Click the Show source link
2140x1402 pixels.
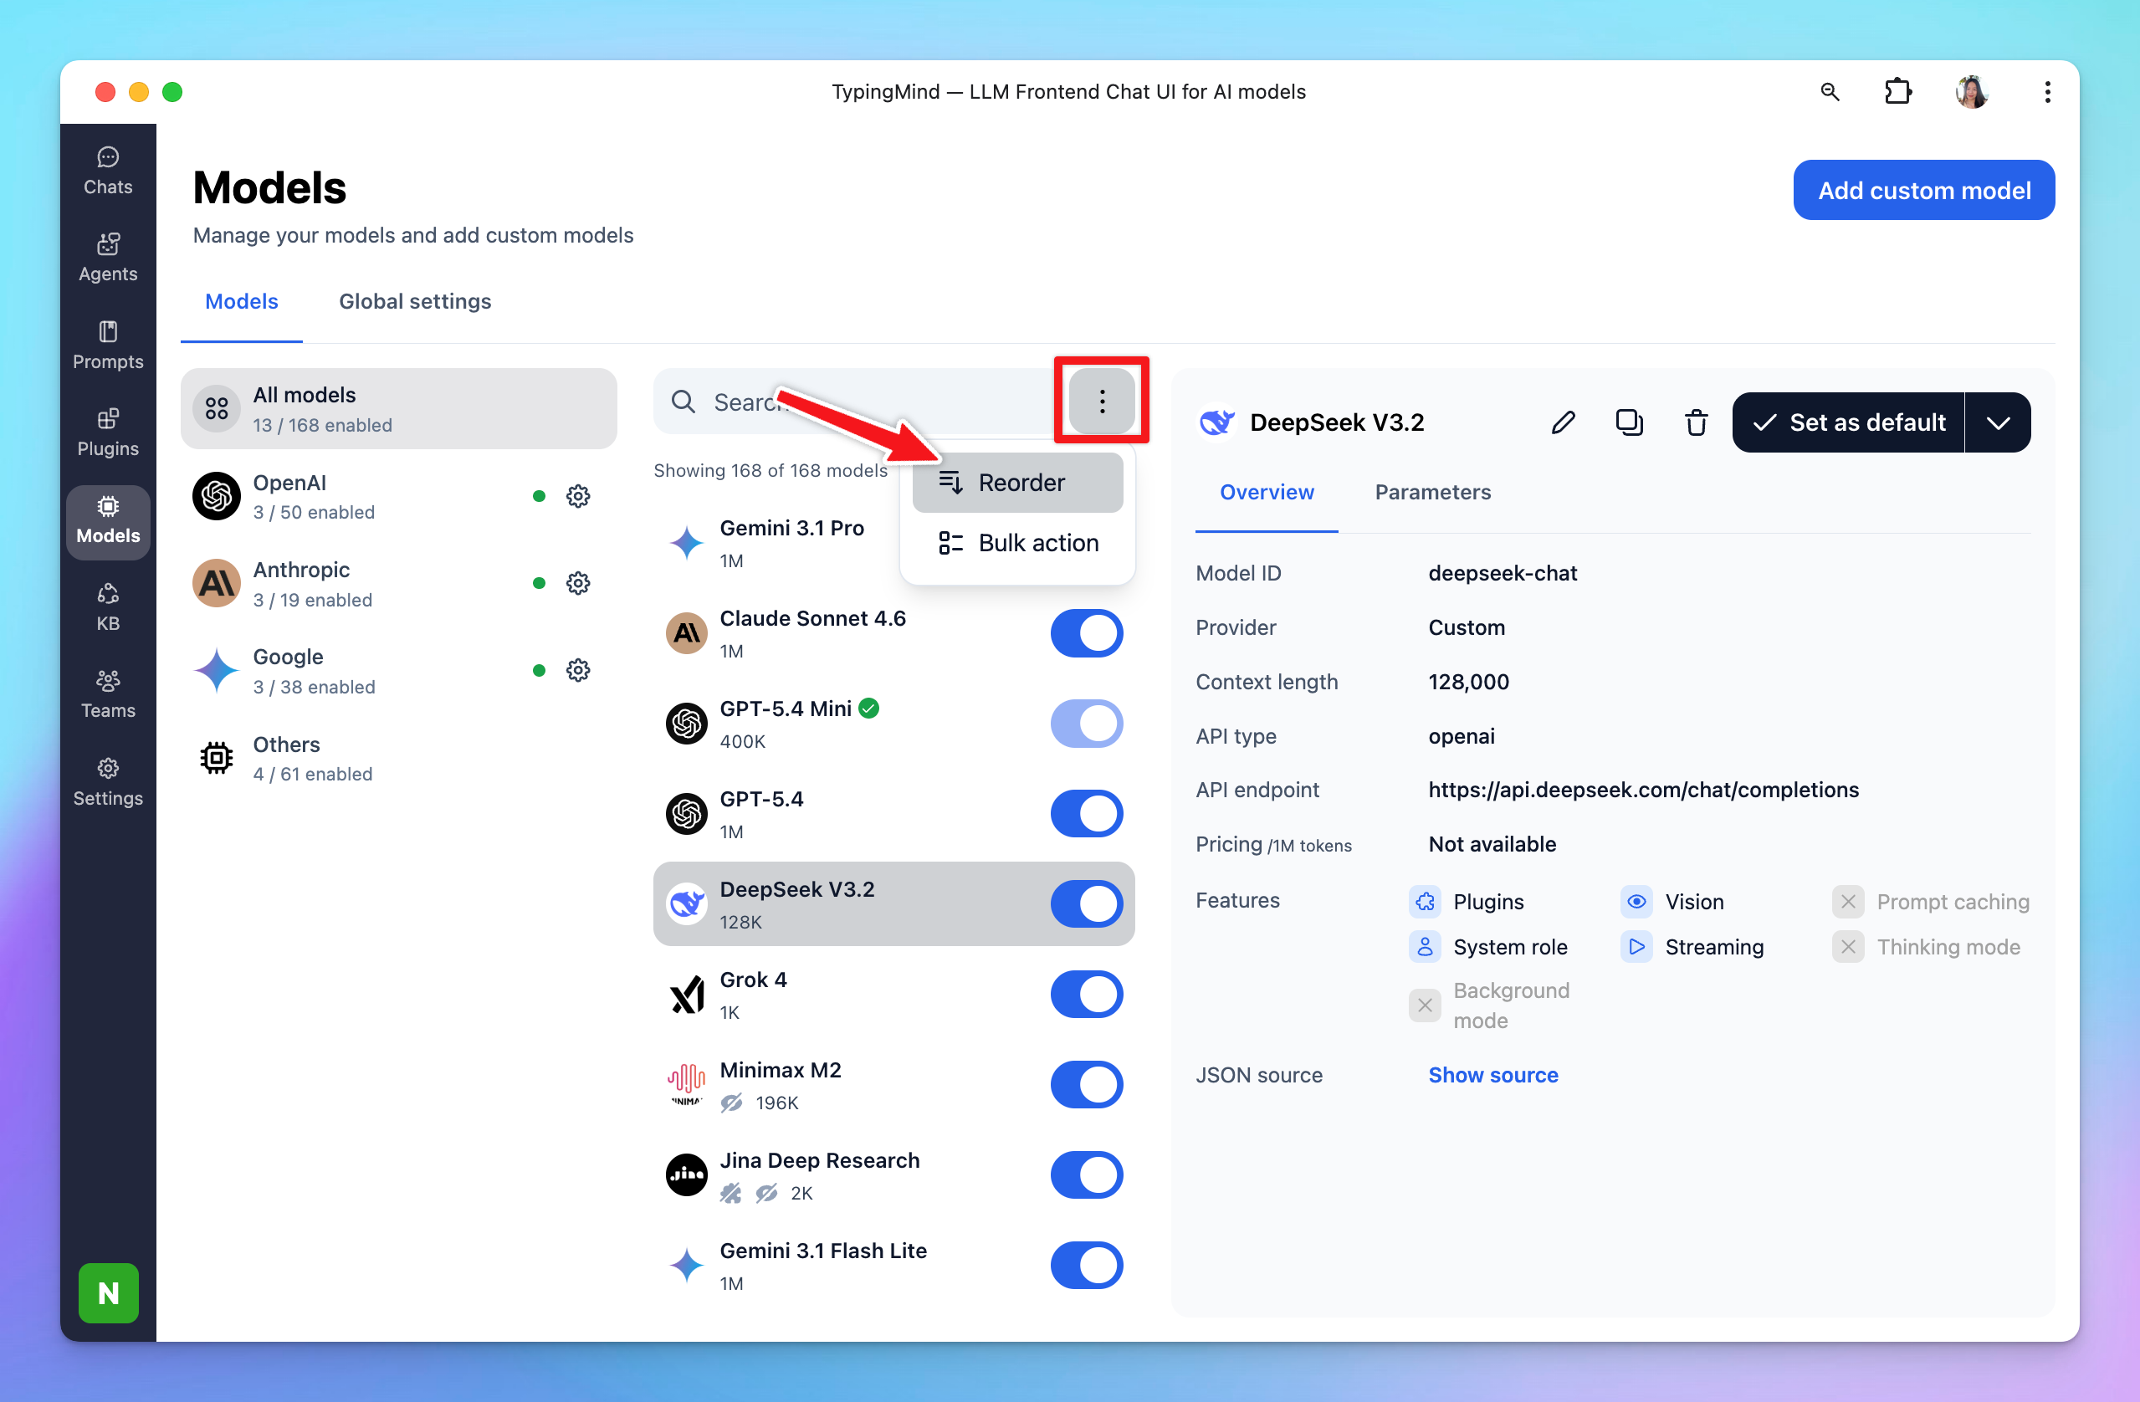click(x=1492, y=1076)
